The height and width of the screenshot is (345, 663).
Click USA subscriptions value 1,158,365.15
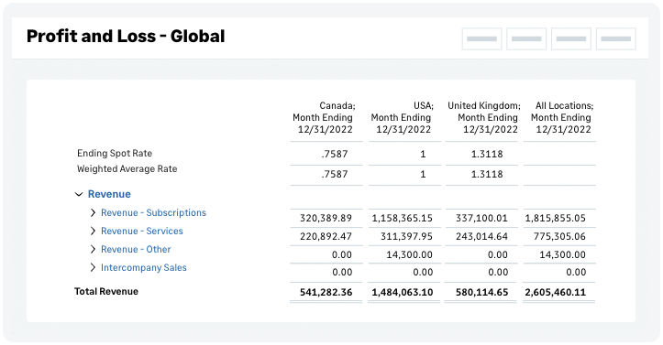403,218
